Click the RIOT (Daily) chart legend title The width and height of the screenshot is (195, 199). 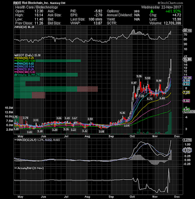28,55
